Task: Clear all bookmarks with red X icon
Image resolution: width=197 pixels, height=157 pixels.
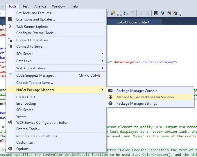Action: [x=175, y=13]
